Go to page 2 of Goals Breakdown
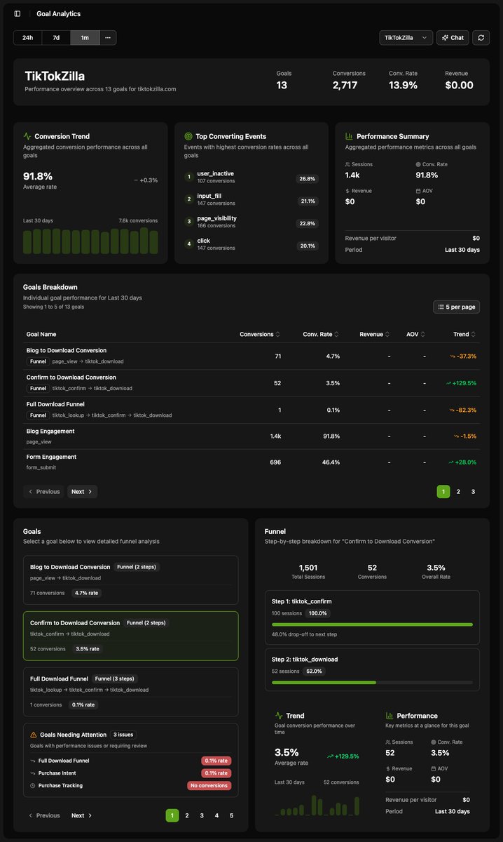 (x=458, y=492)
